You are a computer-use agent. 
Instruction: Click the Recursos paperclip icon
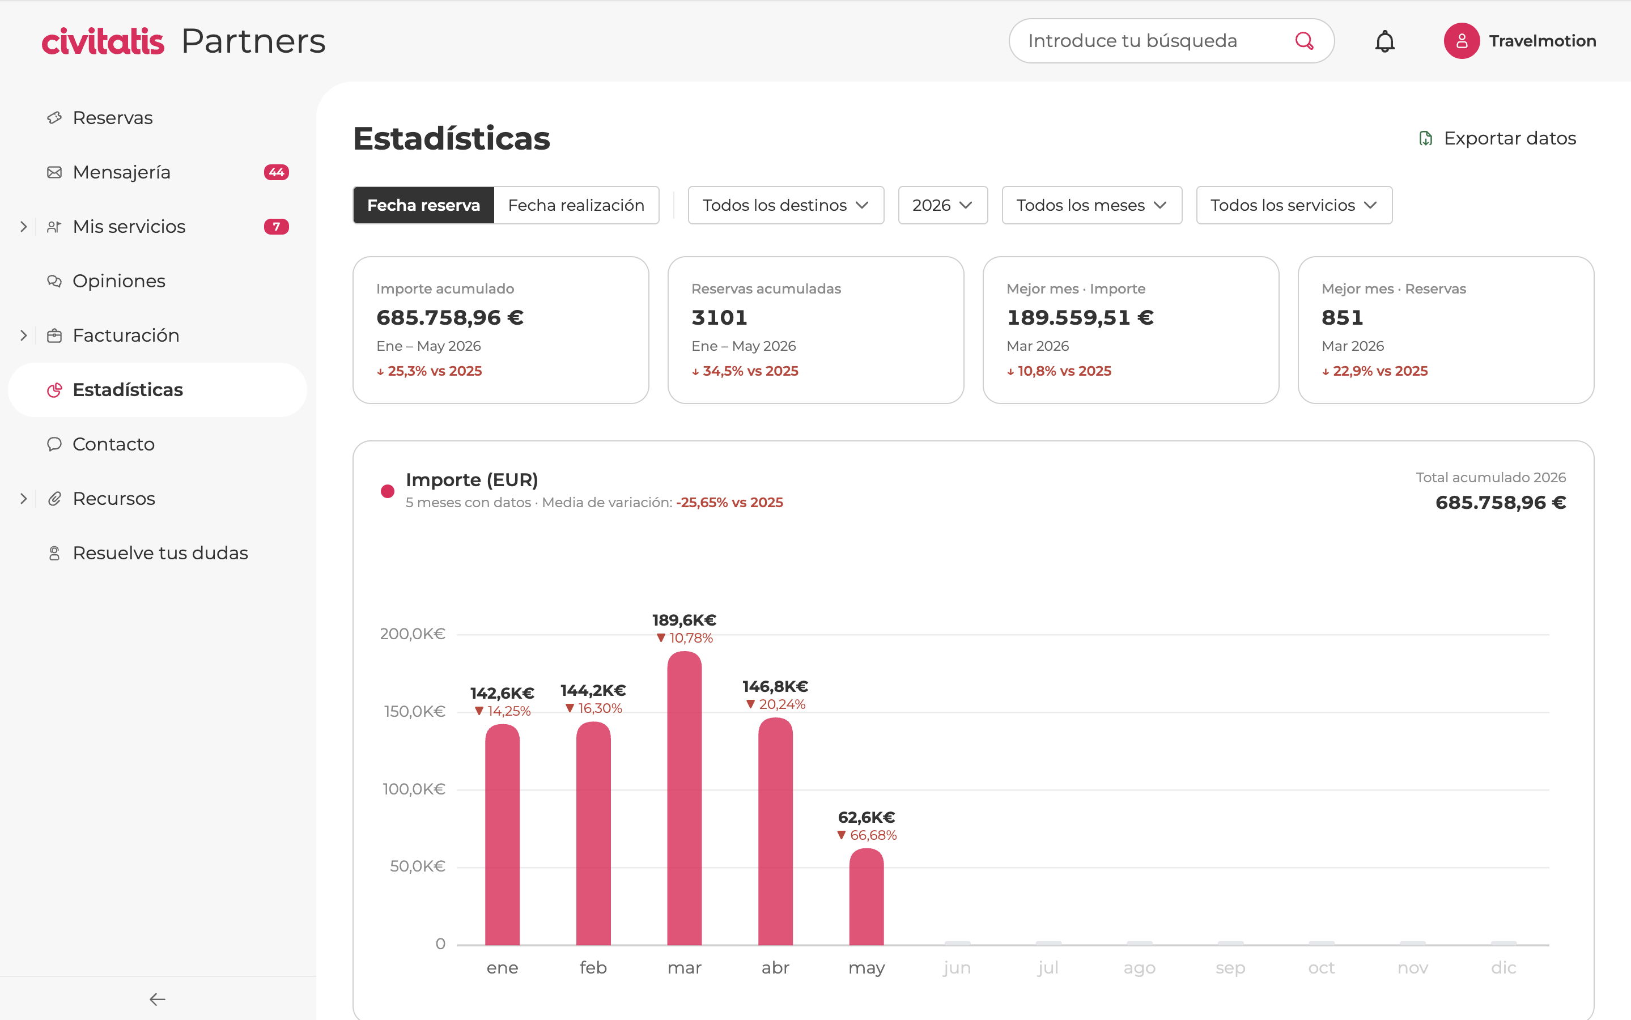(54, 499)
